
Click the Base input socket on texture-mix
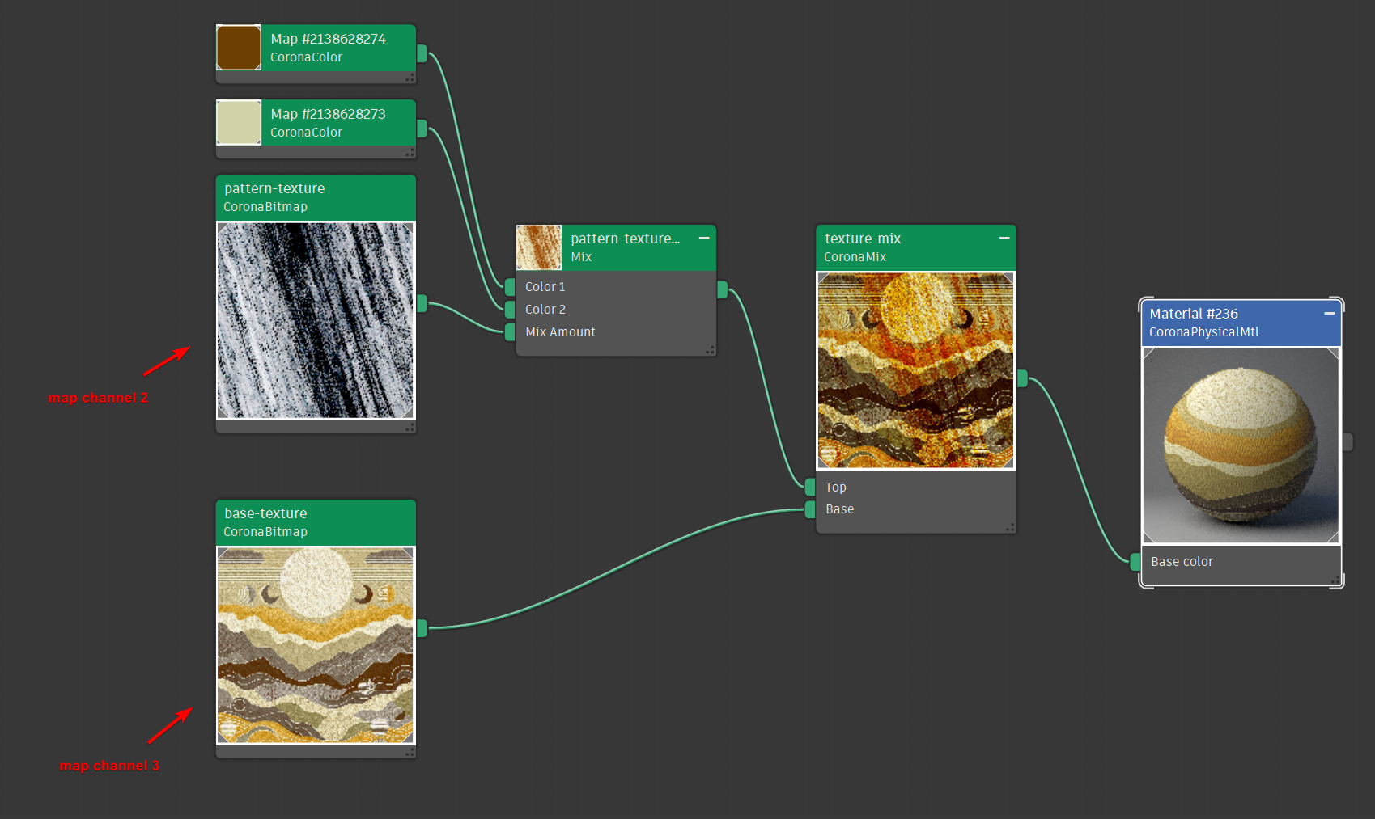[x=809, y=509]
